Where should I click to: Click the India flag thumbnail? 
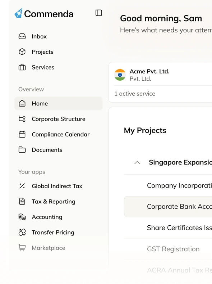pos(120,75)
